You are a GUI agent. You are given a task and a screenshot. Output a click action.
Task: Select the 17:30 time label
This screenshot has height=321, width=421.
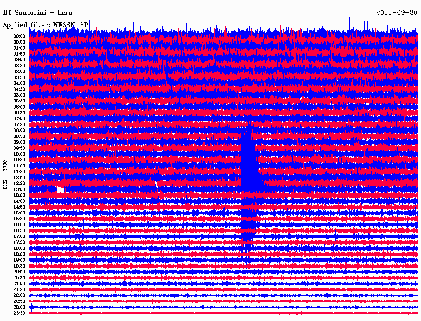[19, 242]
